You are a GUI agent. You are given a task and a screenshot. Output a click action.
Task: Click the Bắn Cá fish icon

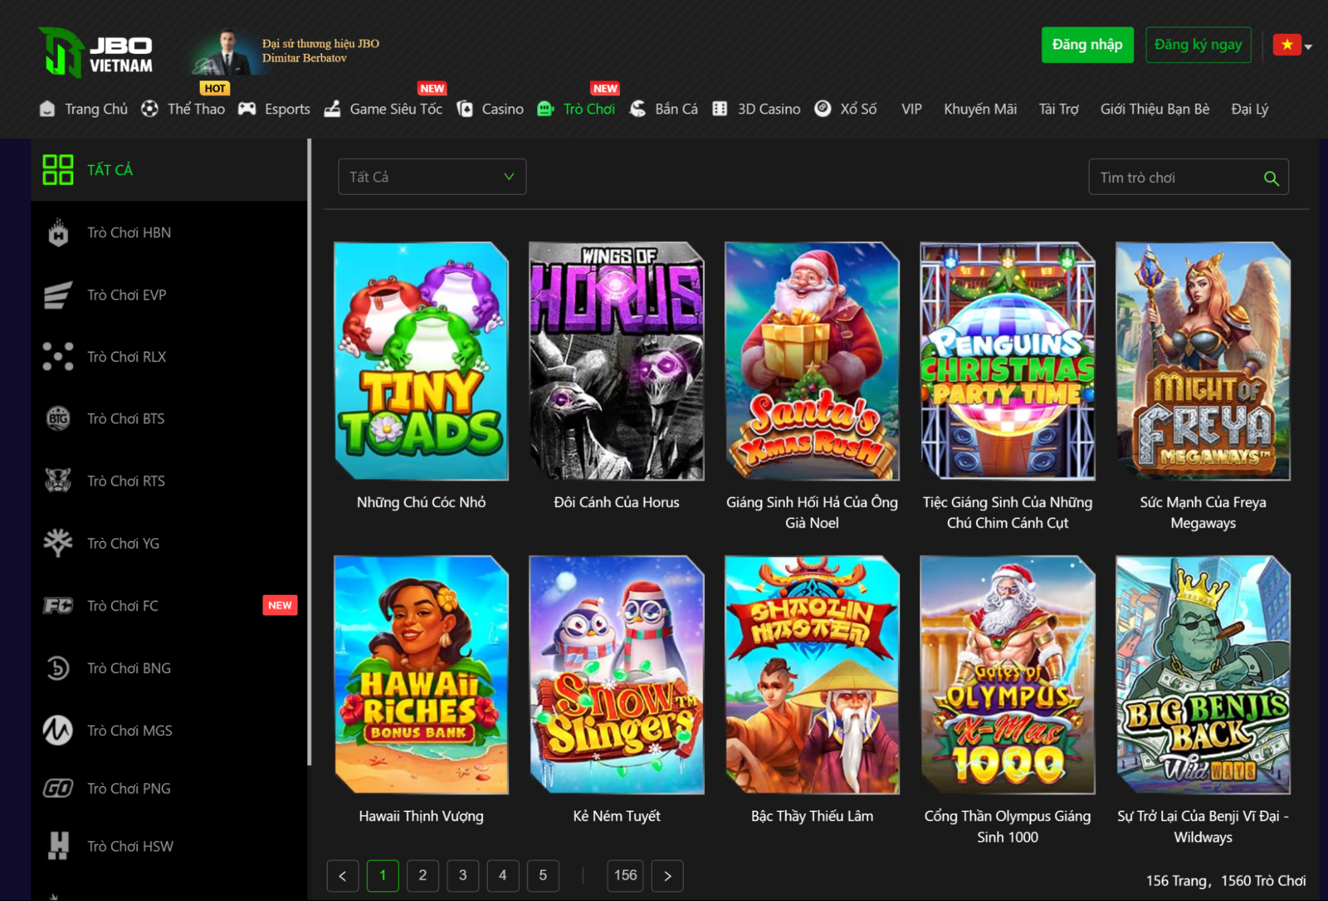pyautogui.click(x=638, y=109)
